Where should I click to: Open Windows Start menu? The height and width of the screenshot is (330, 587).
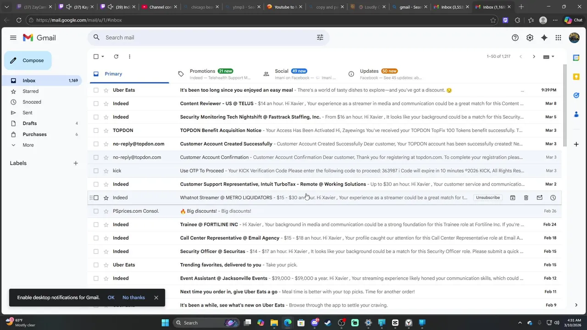tap(165, 323)
